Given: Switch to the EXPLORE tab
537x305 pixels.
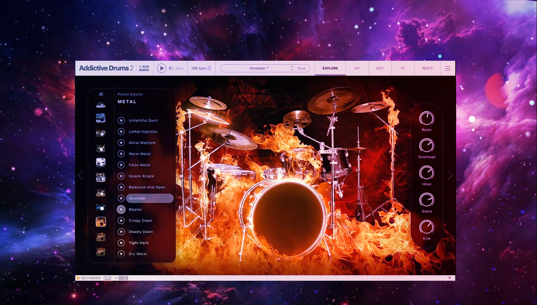Looking at the screenshot, I should [x=330, y=68].
